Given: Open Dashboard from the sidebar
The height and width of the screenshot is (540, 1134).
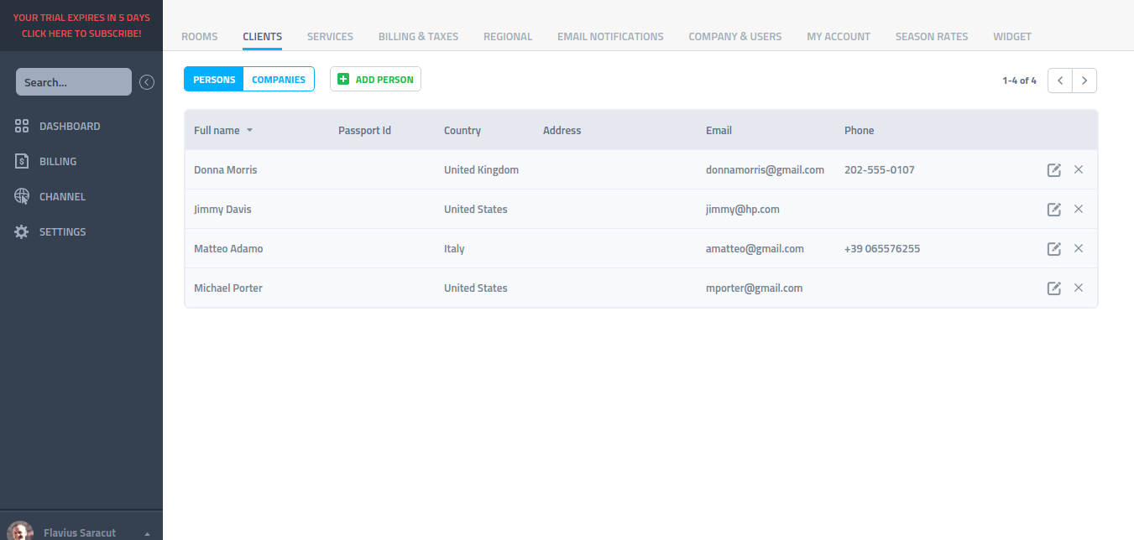Looking at the screenshot, I should (57, 127).
